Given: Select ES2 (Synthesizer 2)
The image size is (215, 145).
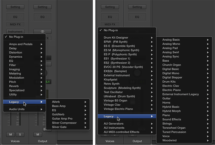Looking at the screenshot, I should [x=127, y=63].
